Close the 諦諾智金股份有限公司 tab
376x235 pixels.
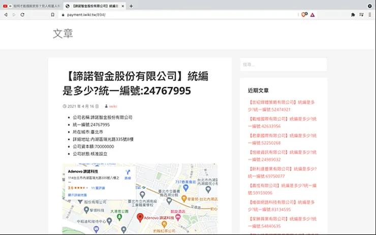tap(123, 6)
